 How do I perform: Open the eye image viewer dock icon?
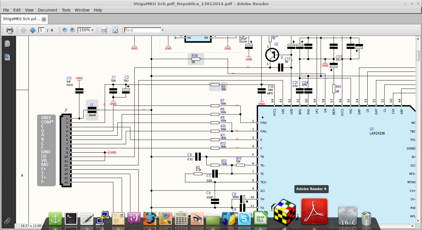coord(197,219)
